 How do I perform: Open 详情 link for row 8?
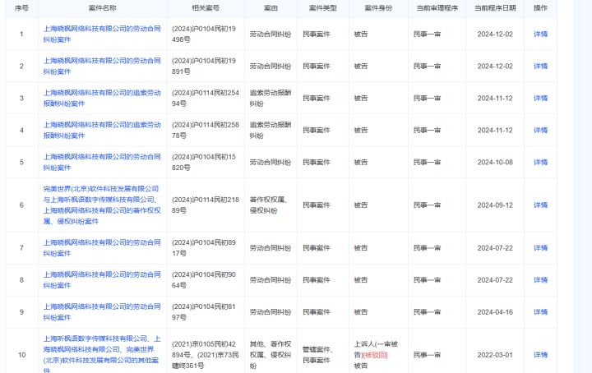(x=540, y=280)
